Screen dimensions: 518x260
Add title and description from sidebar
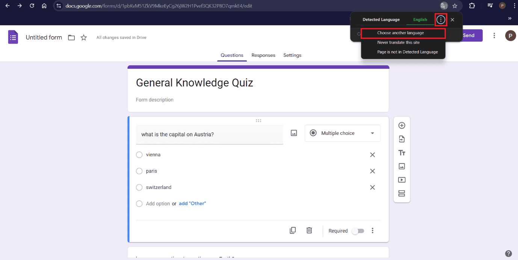click(x=402, y=153)
